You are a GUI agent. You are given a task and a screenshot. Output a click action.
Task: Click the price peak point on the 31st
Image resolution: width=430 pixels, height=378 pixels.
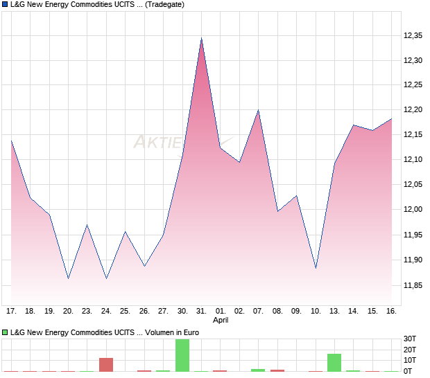[x=202, y=38]
